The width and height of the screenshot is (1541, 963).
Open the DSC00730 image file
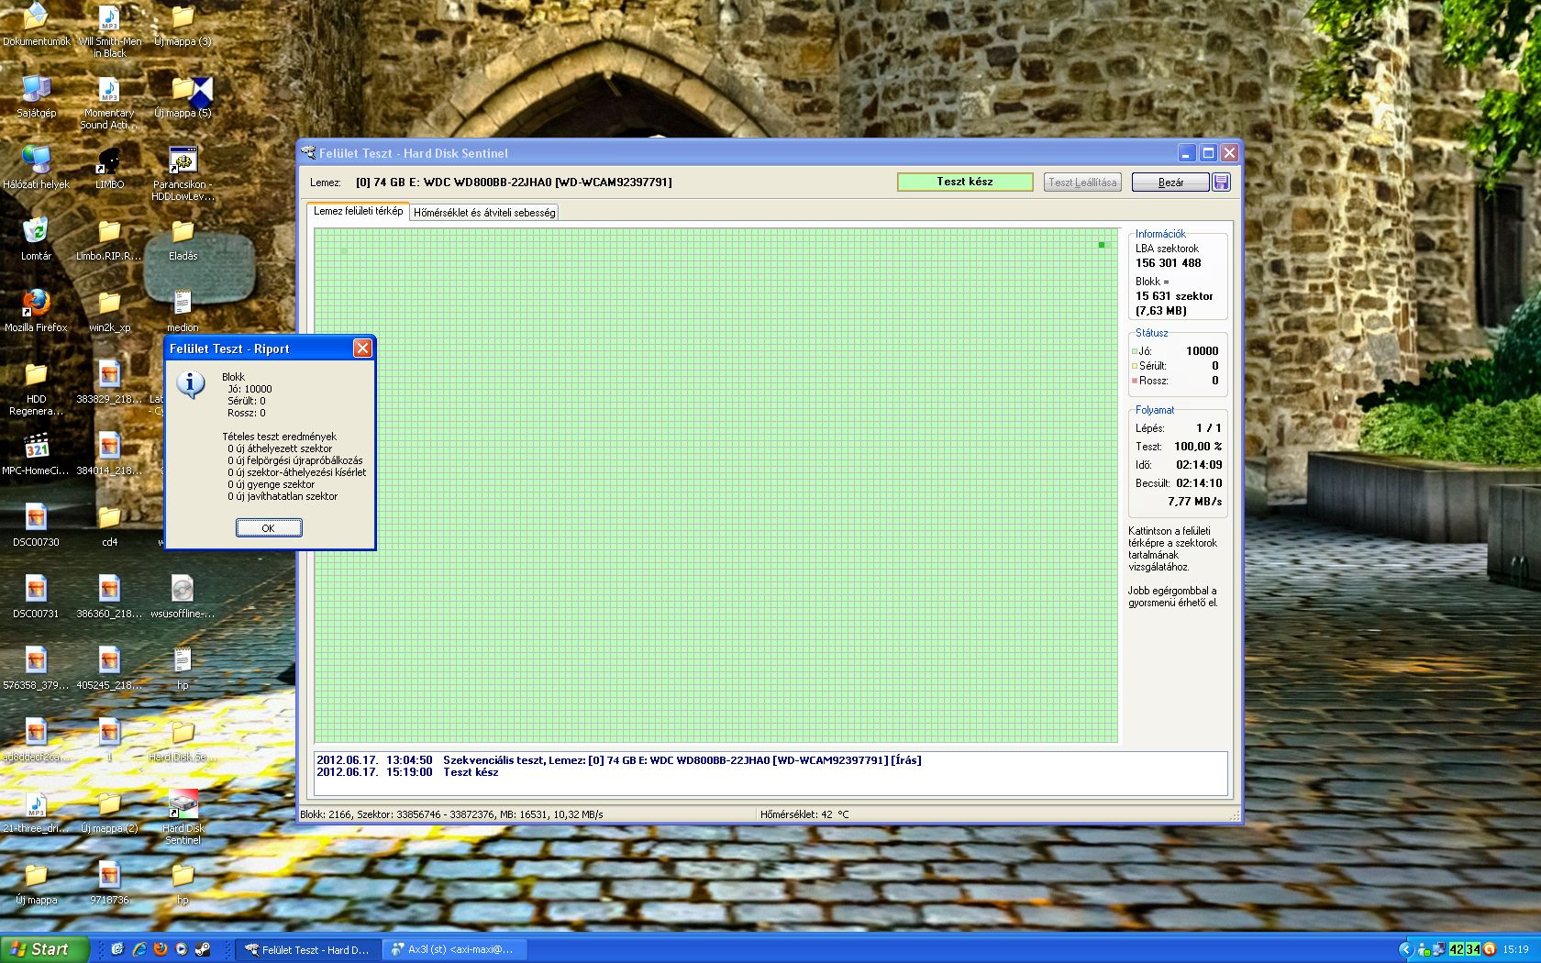pos(36,526)
